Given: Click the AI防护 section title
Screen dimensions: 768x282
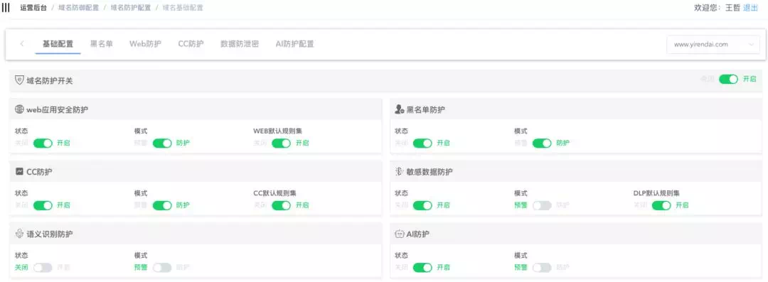Looking at the screenshot, I should tap(418, 234).
